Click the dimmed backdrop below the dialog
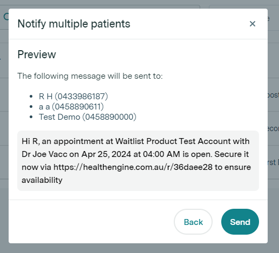Viewport: 279px width, 253px height. [139, 249]
